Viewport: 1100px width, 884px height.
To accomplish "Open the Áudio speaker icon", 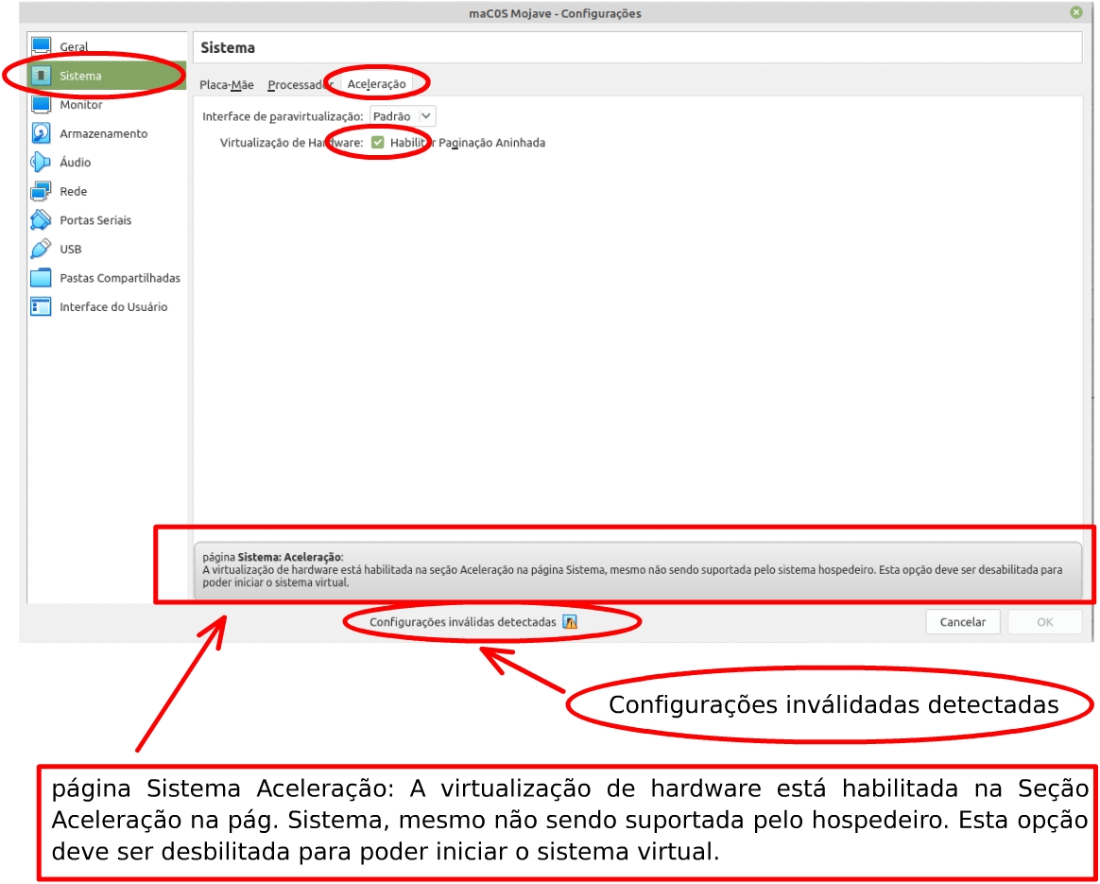I will [41, 163].
